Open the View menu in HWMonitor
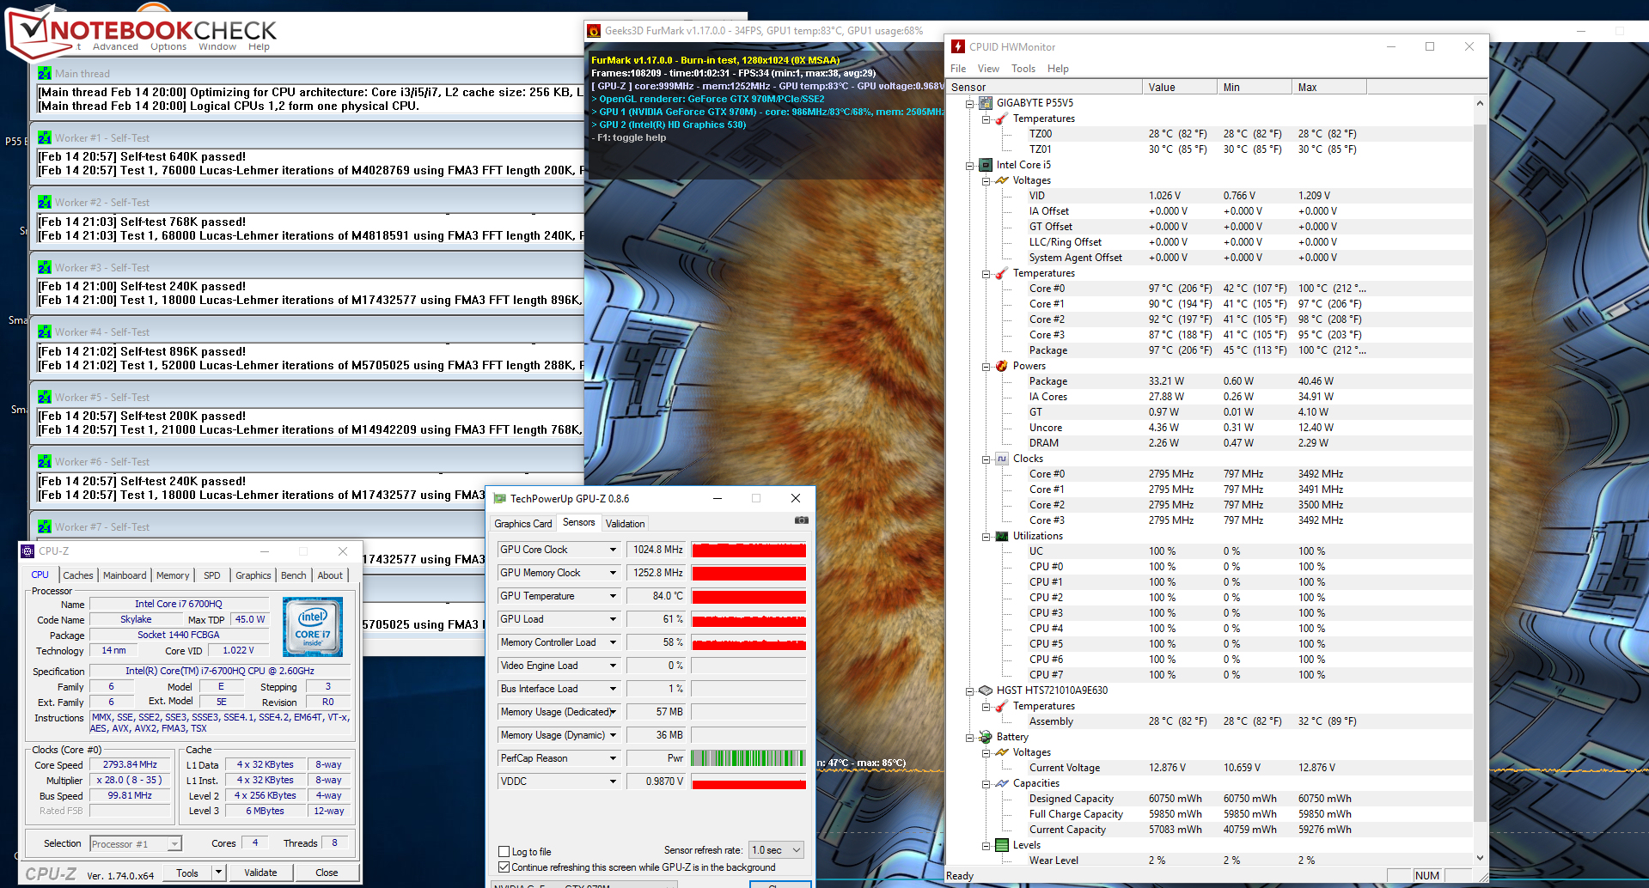1649x888 pixels. pos(988,69)
